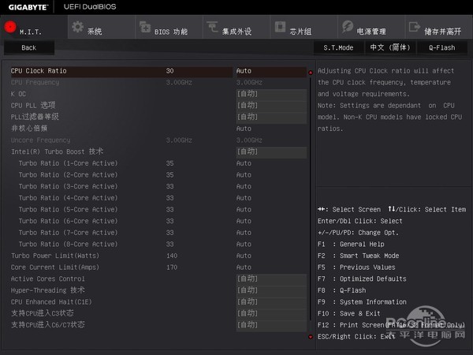Image resolution: width=473 pixels, height=355 pixels.
Task: Click the F9 : System Information help line
Action: [362, 302]
